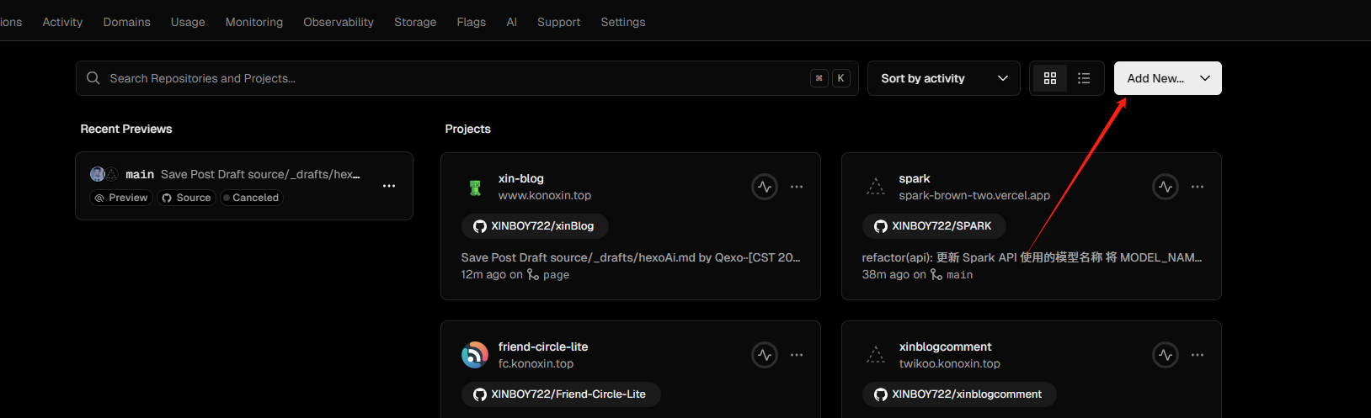The image size is (1371, 418).
Task: Switch to list view layout
Action: tap(1084, 78)
